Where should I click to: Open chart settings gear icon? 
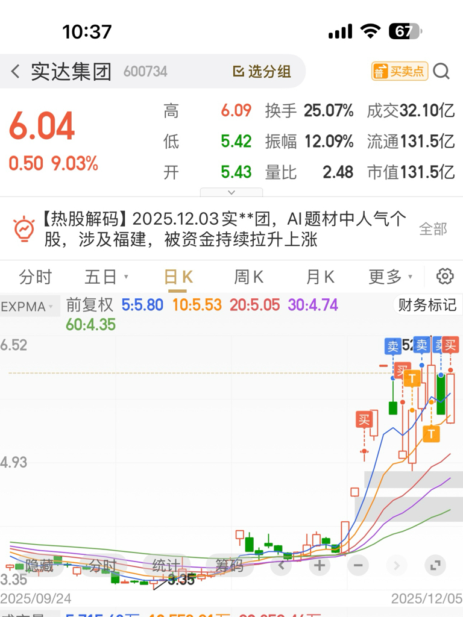(445, 276)
